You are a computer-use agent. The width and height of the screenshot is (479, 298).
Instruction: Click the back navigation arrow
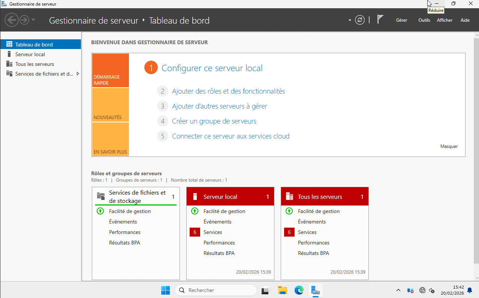(12, 20)
